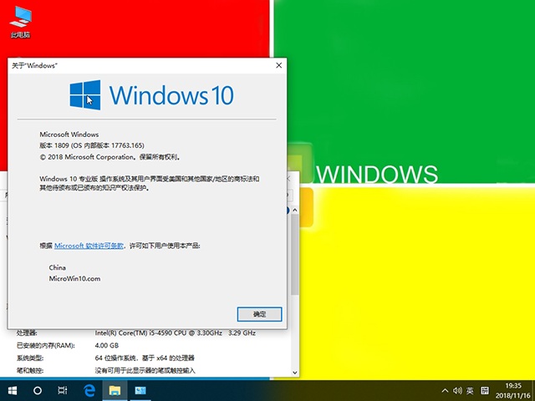The image size is (535, 401).
Task: Open the IME keyboard tray icon
Action: [x=485, y=391]
